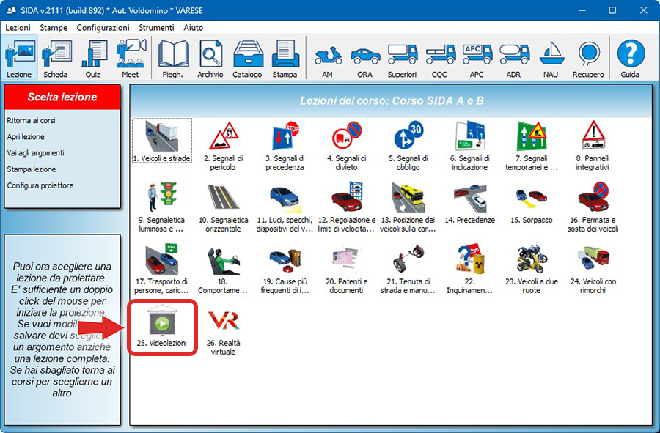Choose lesson 2 Segnali di pericolo
Image resolution: width=660 pixels, height=433 pixels.
click(223, 142)
